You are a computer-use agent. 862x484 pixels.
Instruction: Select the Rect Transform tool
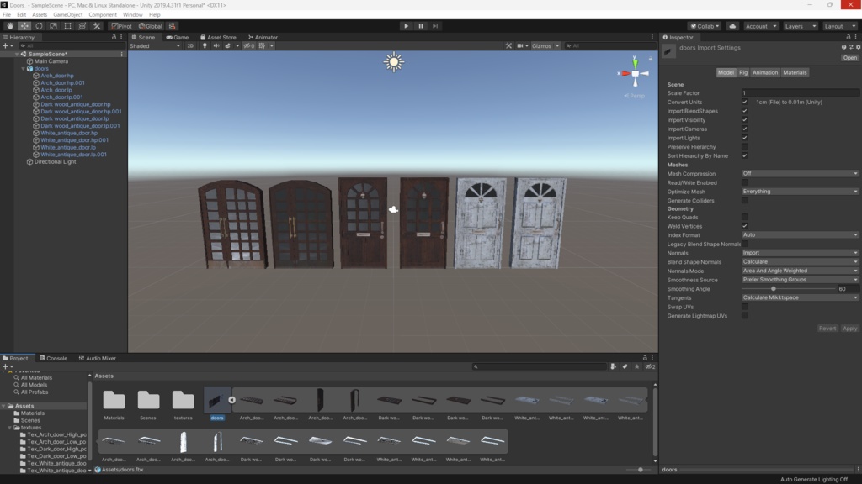click(x=67, y=25)
